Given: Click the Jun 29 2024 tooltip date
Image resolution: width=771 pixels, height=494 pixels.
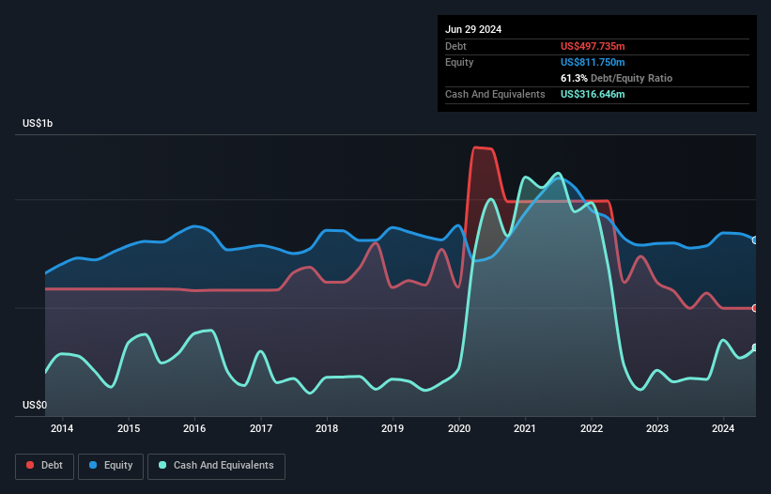Looking at the screenshot, I should [473, 29].
